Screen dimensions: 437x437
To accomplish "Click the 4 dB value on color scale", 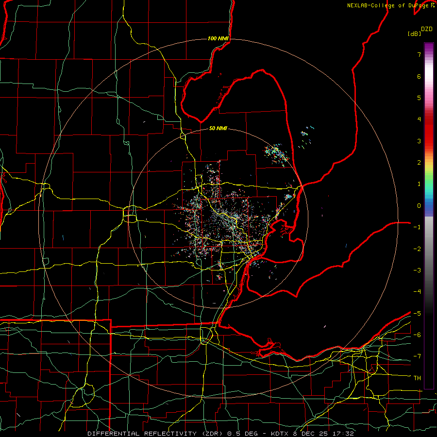I will tap(419, 119).
